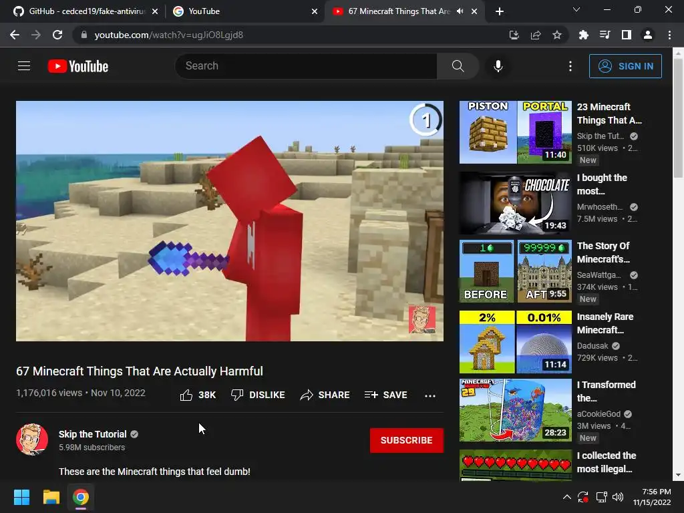Go back in browser history
Image resolution: width=684 pixels, height=513 pixels.
tap(15, 35)
